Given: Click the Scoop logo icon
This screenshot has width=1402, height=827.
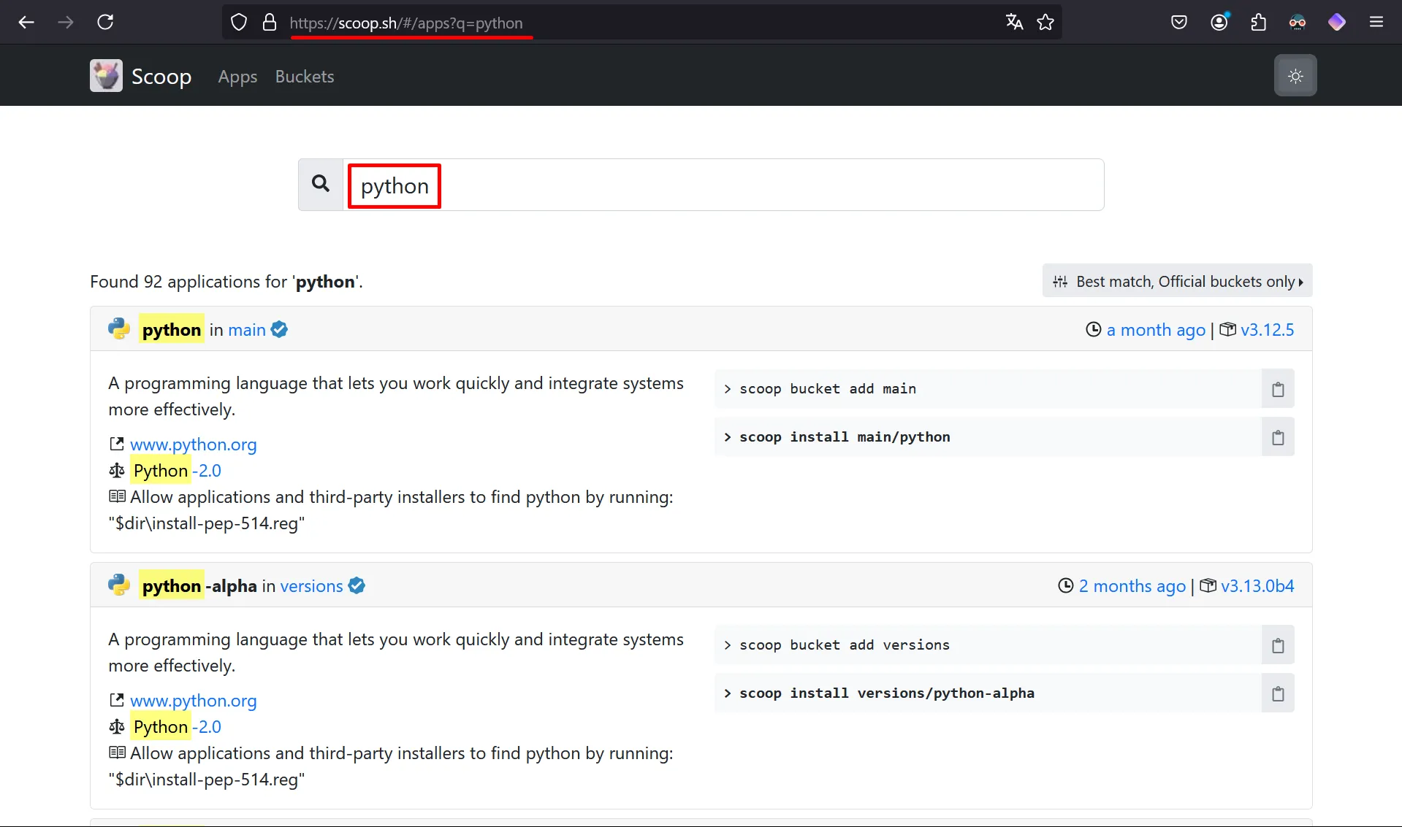Looking at the screenshot, I should [106, 76].
